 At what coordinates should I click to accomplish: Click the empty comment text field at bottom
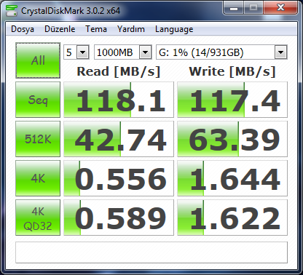tap(151, 252)
